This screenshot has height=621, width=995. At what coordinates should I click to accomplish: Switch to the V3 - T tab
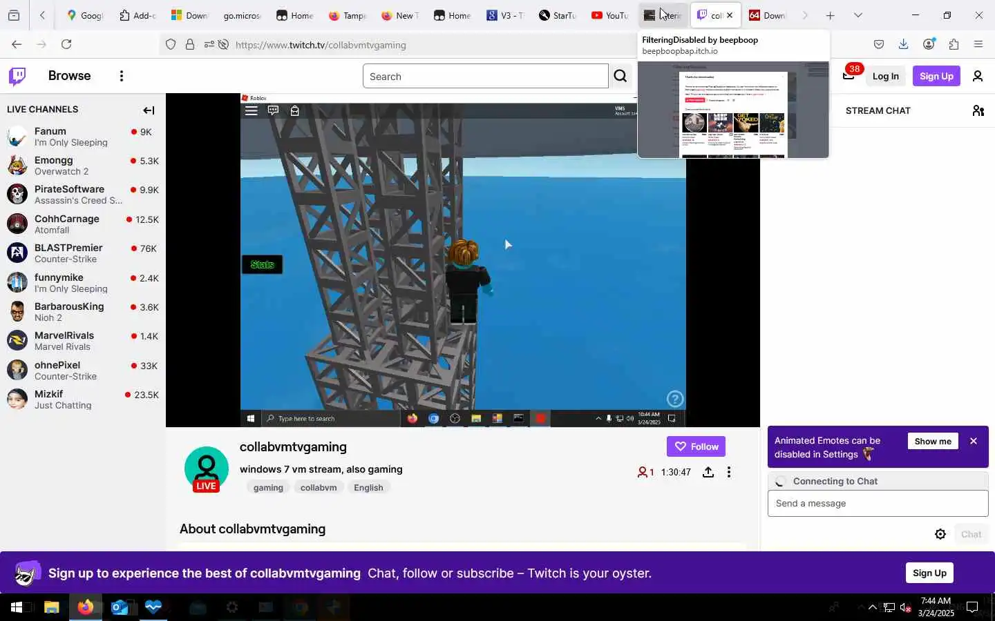tap(506, 15)
